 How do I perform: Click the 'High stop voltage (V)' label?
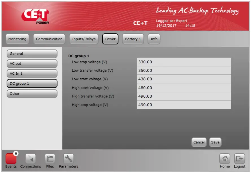click(90, 105)
